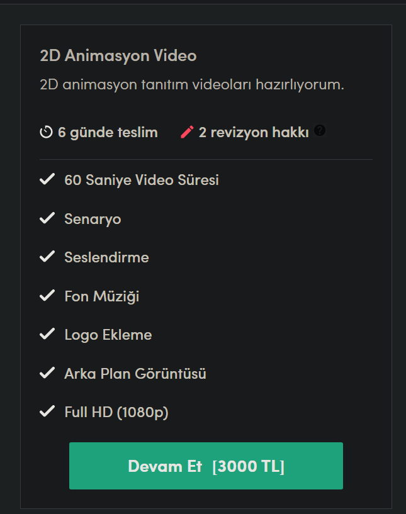This screenshot has height=514, width=406.
Task: Open the 2D Animasyon Video title link
Action: point(117,55)
